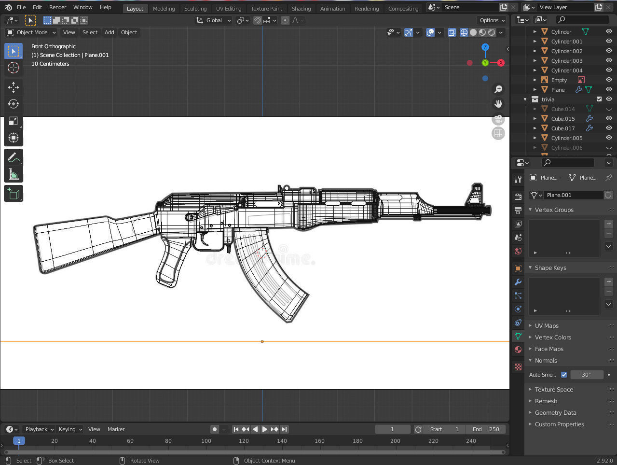Adjust the Auto Smooth 30° angle slider
The width and height of the screenshot is (617, 465).
click(587, 375)
